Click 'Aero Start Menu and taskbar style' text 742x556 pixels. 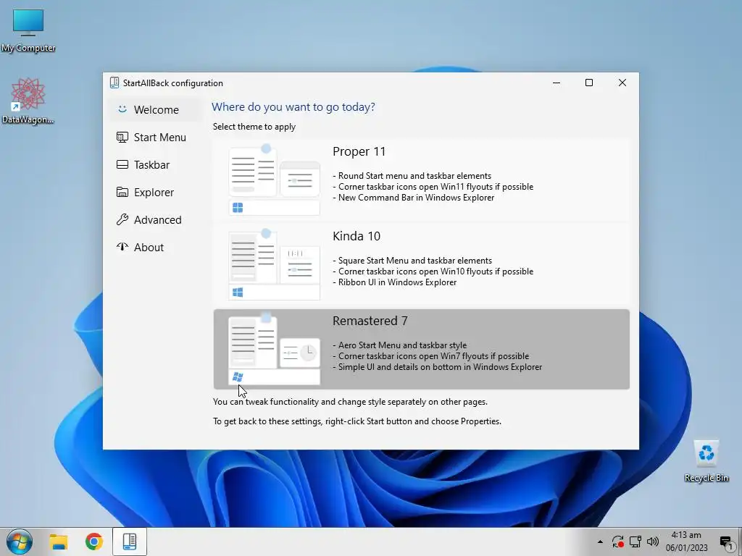tap(402, 345)
